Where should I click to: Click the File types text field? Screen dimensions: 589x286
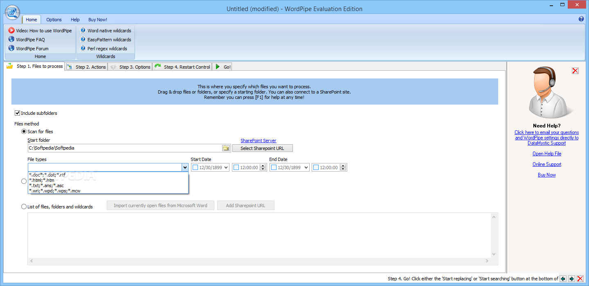point(105,168)
